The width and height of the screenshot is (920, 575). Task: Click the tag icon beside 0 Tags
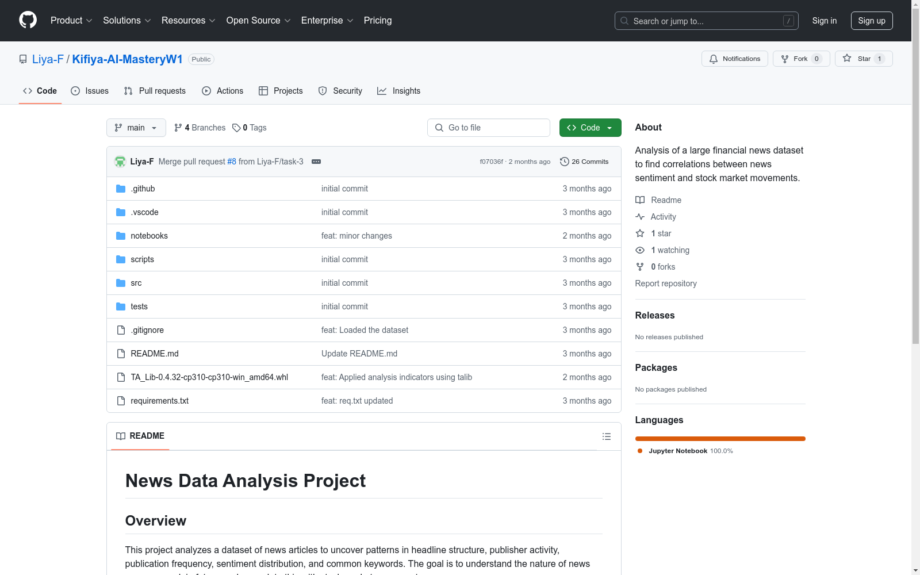coord(236,128)
